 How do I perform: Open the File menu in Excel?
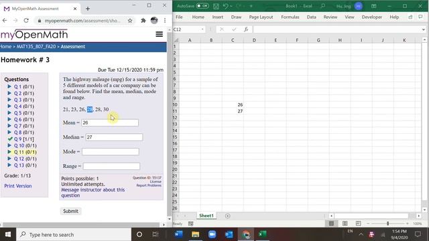179,17
